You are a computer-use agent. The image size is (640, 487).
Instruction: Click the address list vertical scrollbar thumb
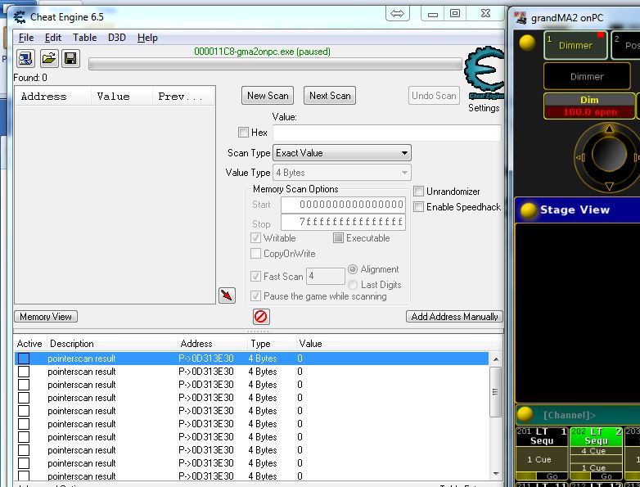pos(495,392)
